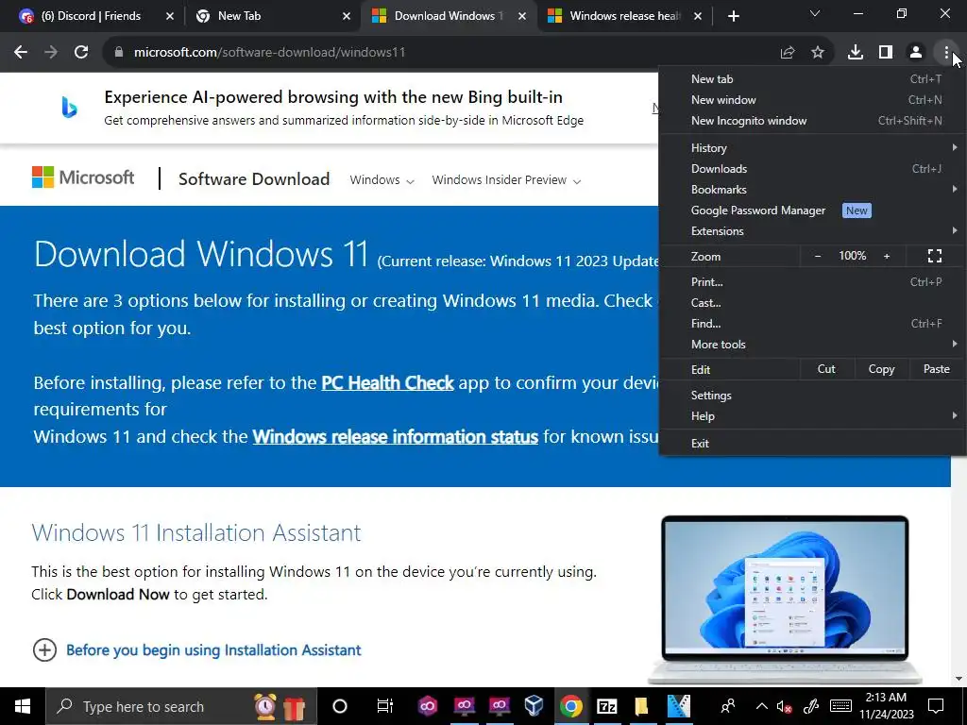Viewport: 967px width, 725px height.
Task: Close the Windows release health tab
Action: [x=698, y=16]
